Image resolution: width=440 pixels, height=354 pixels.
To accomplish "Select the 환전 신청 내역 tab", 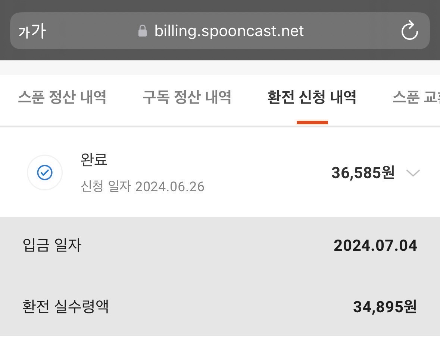I will tap(312, 97).
